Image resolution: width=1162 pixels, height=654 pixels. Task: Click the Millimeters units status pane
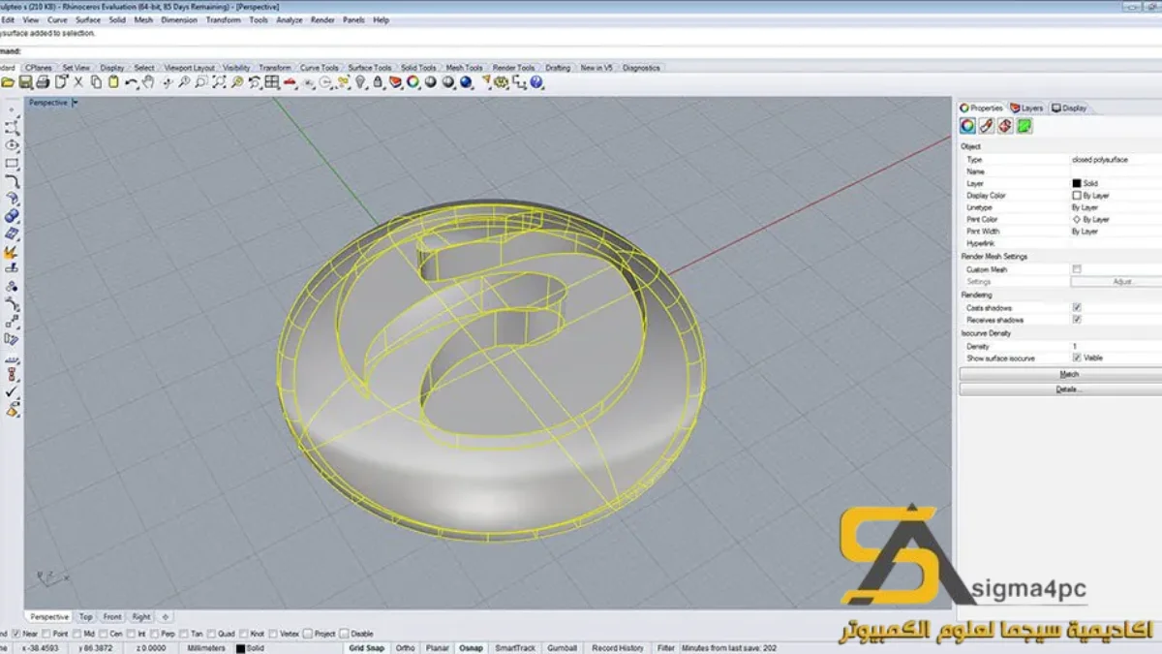pos(206,648)
